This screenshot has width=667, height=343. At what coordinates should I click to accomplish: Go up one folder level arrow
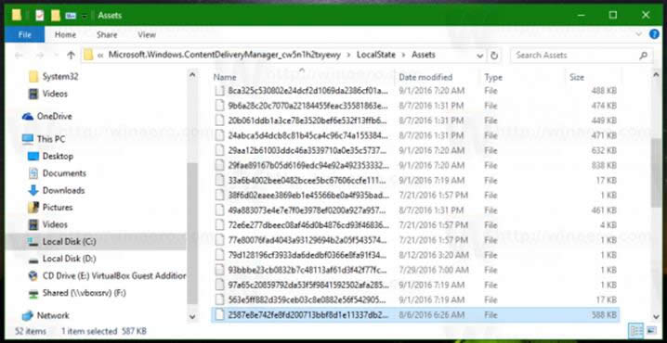coord(71,56)
